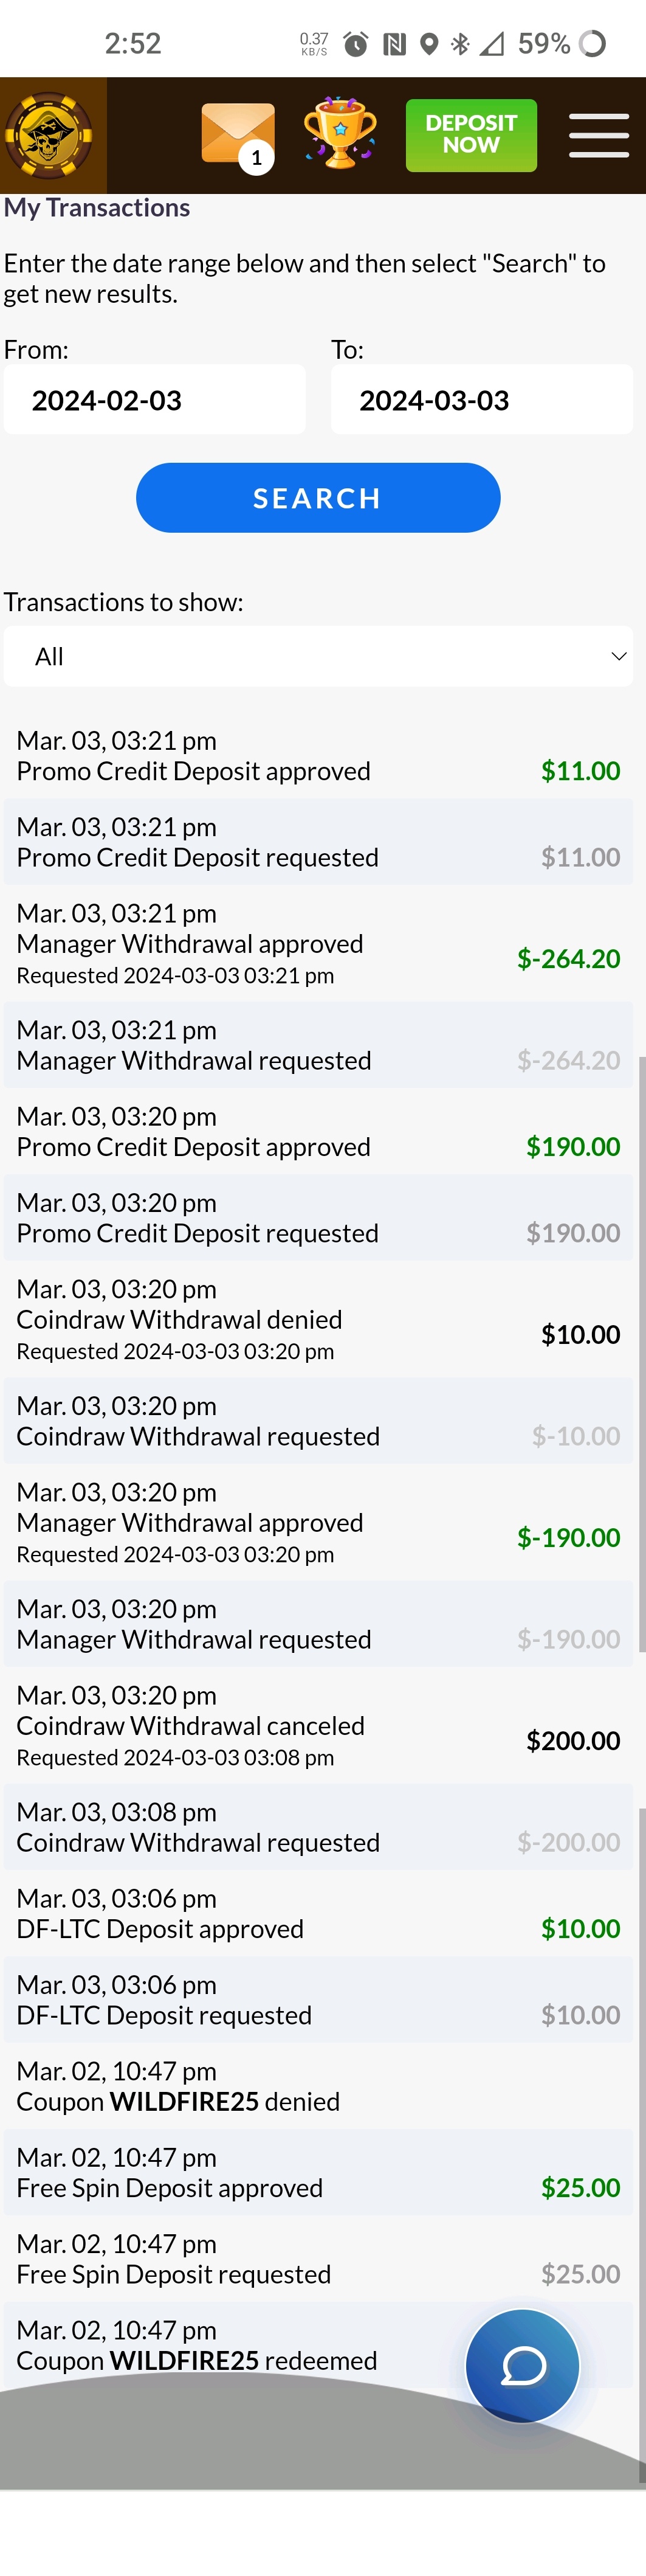Open the live chat bubble

(522, 2366)
